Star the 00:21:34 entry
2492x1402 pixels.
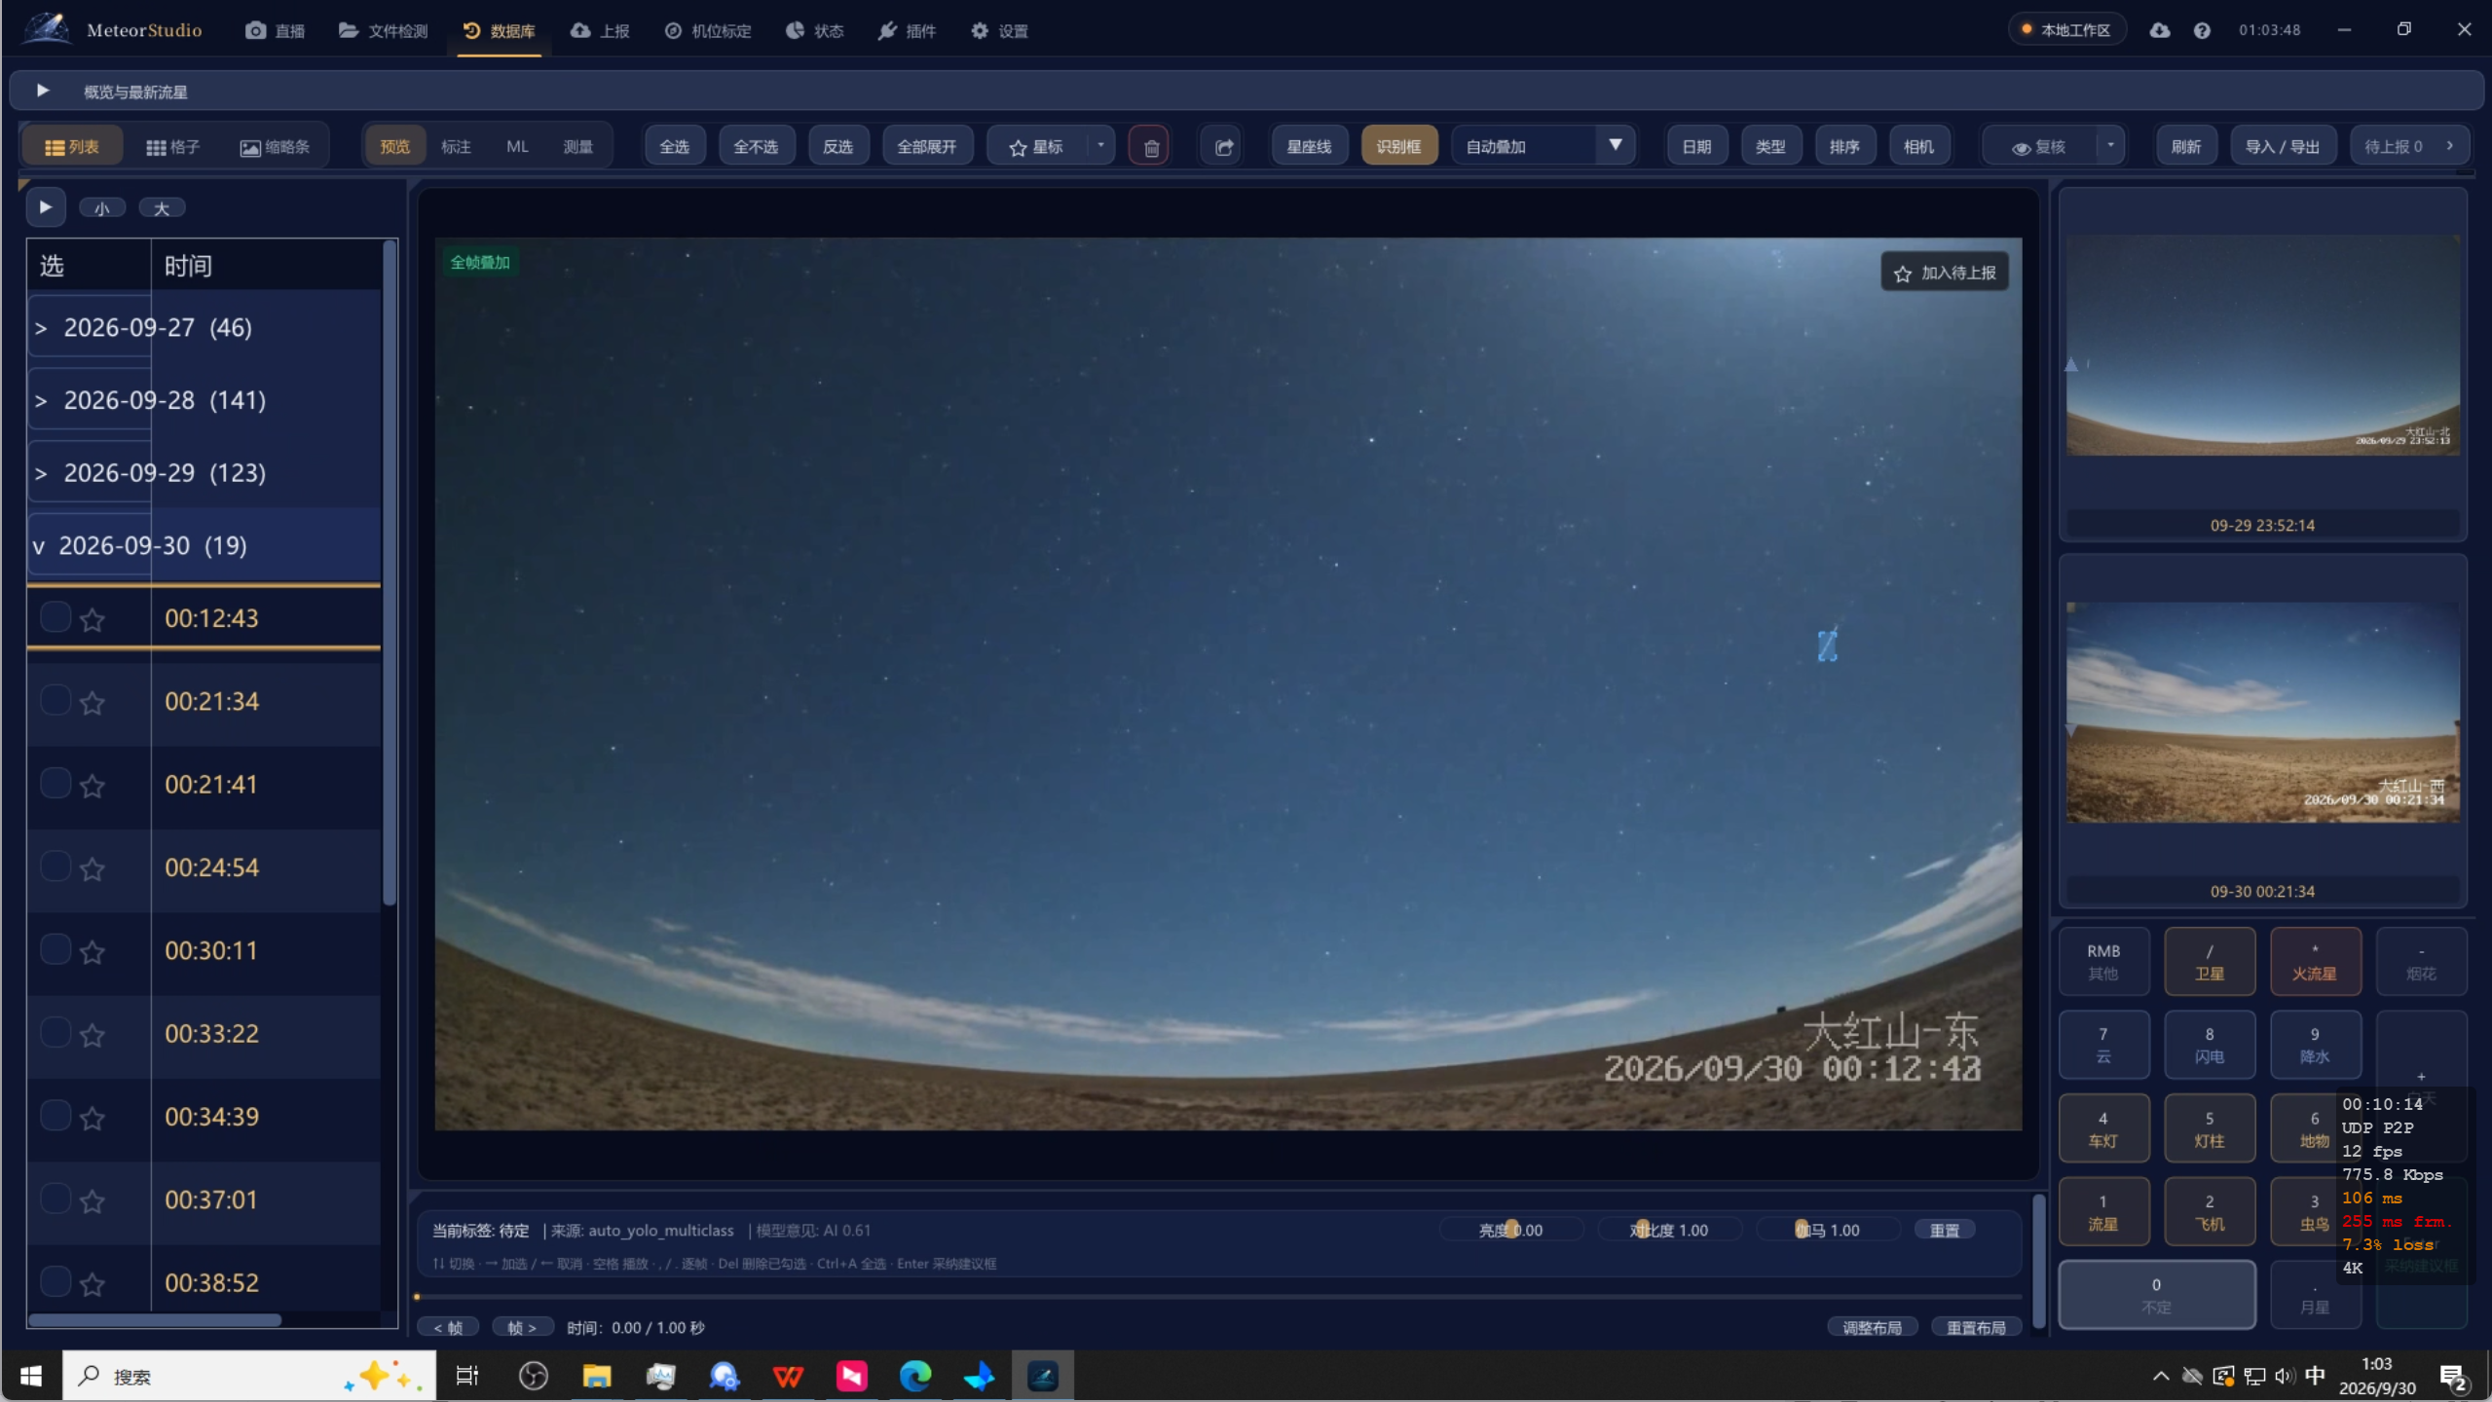pyautogui.click(x=93, y=702)
